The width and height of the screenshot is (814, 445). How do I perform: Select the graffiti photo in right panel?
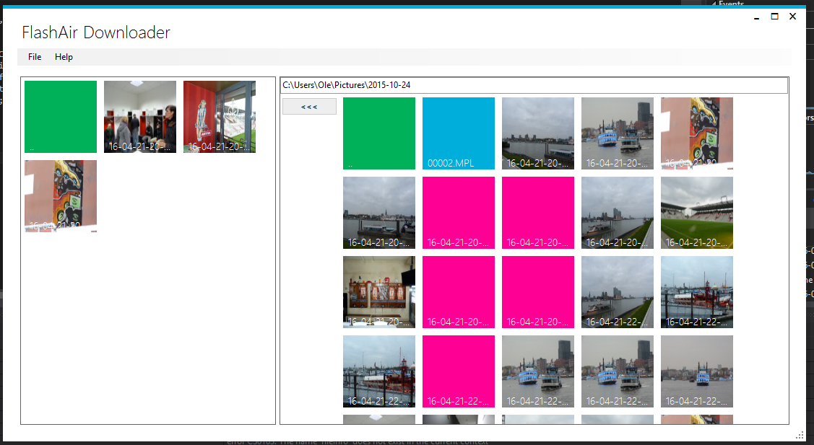(697, 133)
